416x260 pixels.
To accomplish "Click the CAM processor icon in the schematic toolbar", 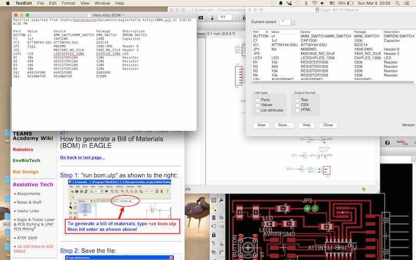I will [x=201, y=18].
